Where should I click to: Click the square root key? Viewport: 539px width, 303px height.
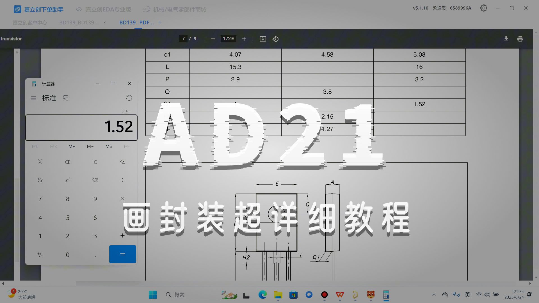[x=95, y=180]
